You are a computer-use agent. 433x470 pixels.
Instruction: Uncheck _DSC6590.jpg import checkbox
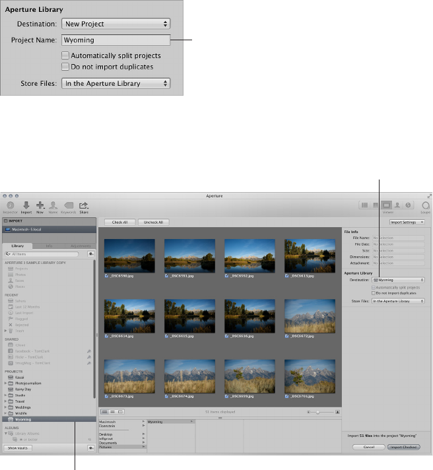106,276
